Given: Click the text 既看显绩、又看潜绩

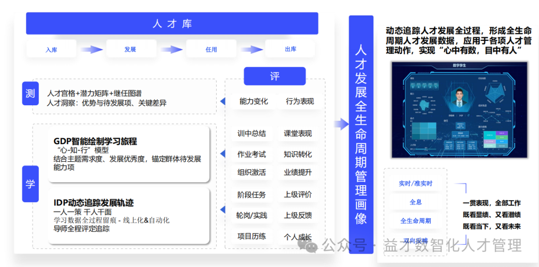Looking at the screenshot, I should click(492, 215).
